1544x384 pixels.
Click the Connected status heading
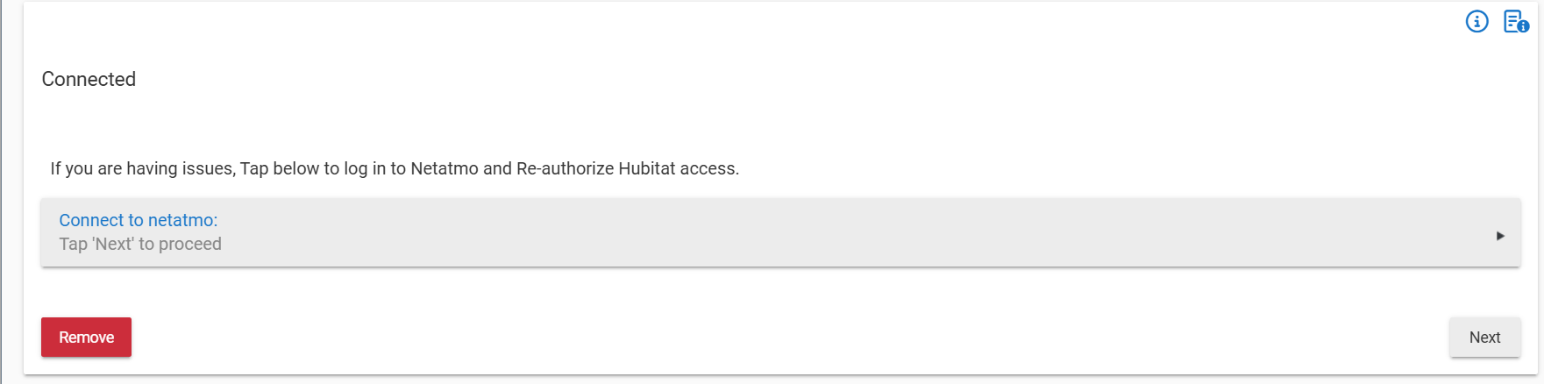(89, 79)
